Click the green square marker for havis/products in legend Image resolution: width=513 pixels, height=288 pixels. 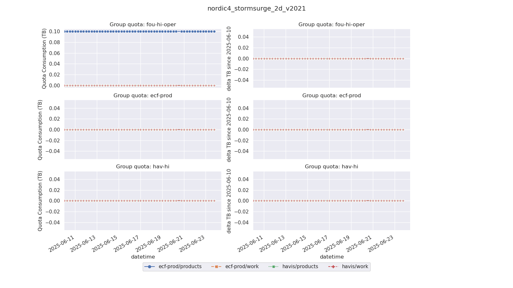point(273,267)
